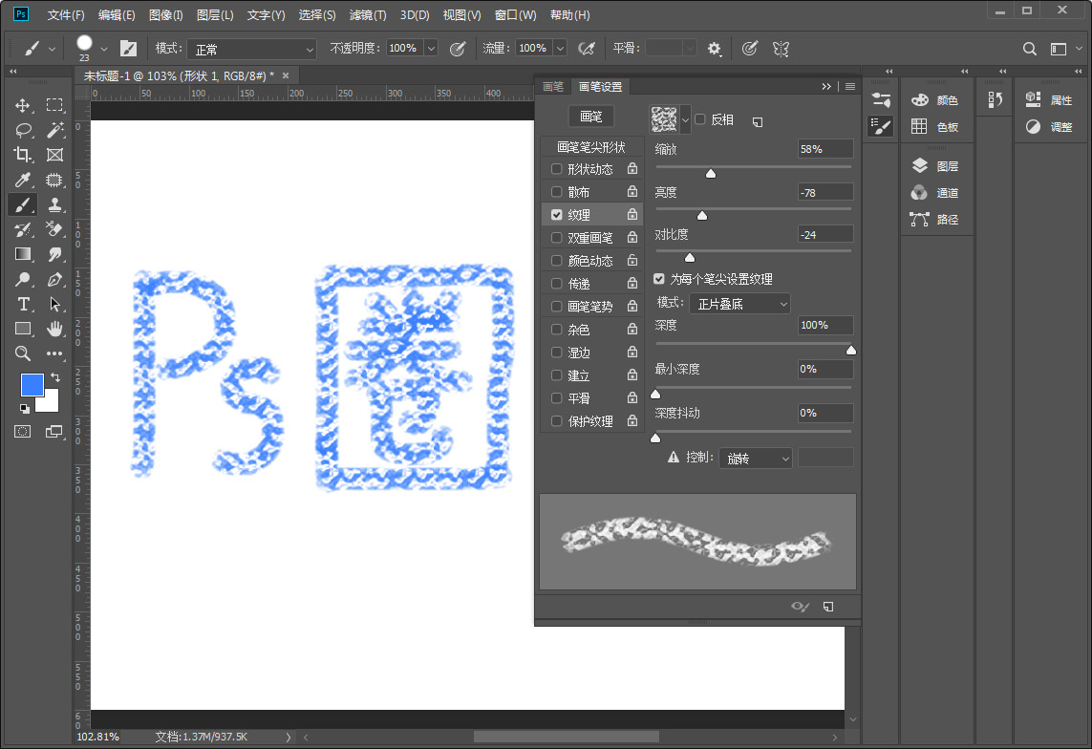Viewport: 1092px width, 749px height.
Task: Select the Zoom tool
Action: coord(22,353)
